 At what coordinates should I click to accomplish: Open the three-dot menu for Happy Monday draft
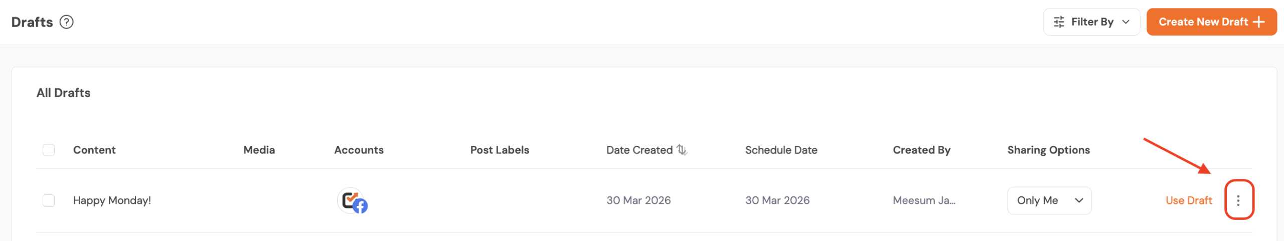click(1238, 200)
